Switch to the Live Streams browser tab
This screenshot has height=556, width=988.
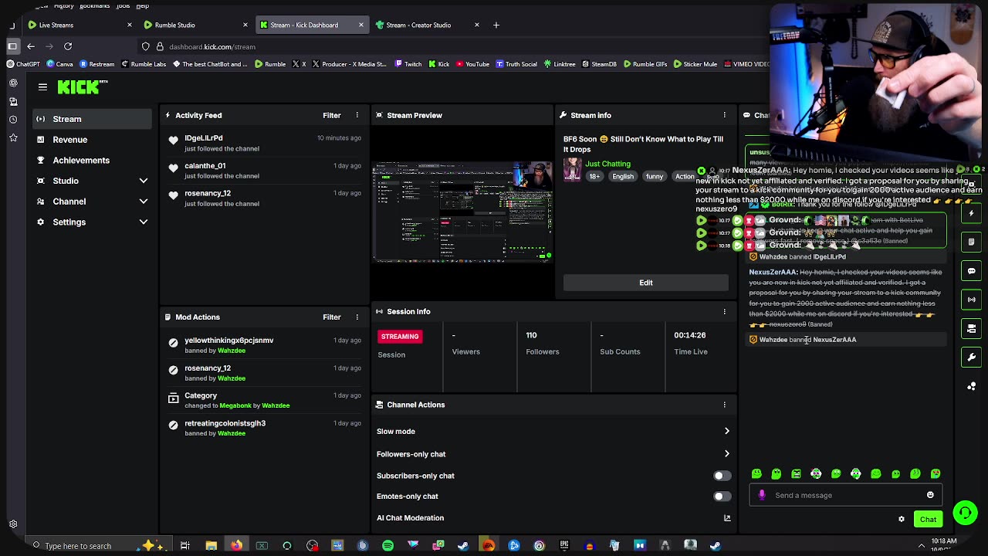(x=80, y=25)
